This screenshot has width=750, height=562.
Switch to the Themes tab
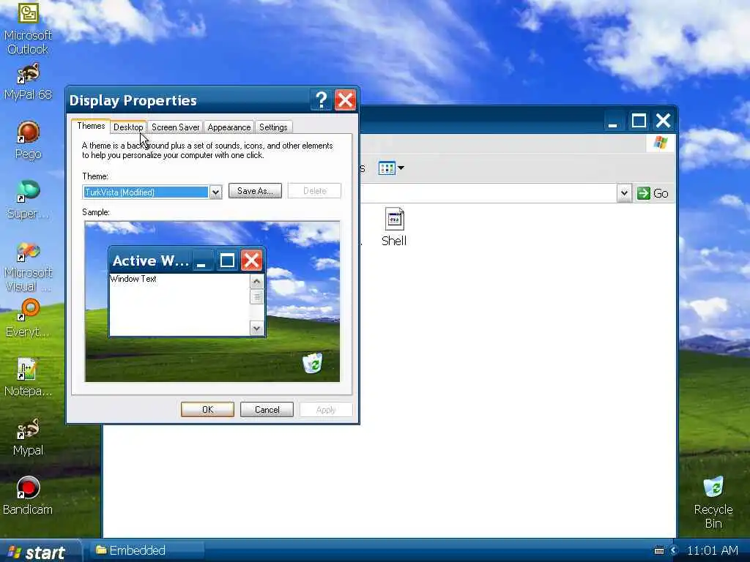(91, 126)
